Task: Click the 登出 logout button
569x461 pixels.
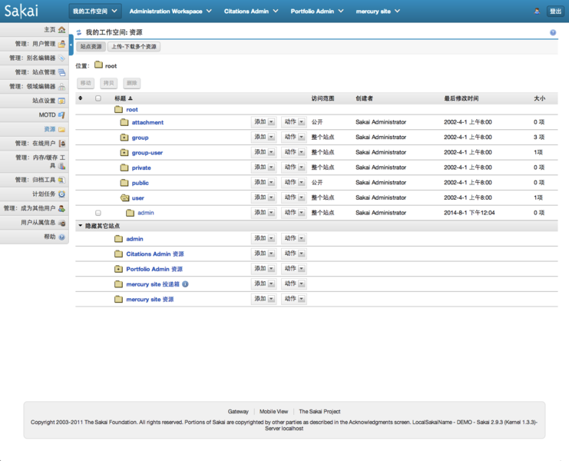Action: (555, 12)
